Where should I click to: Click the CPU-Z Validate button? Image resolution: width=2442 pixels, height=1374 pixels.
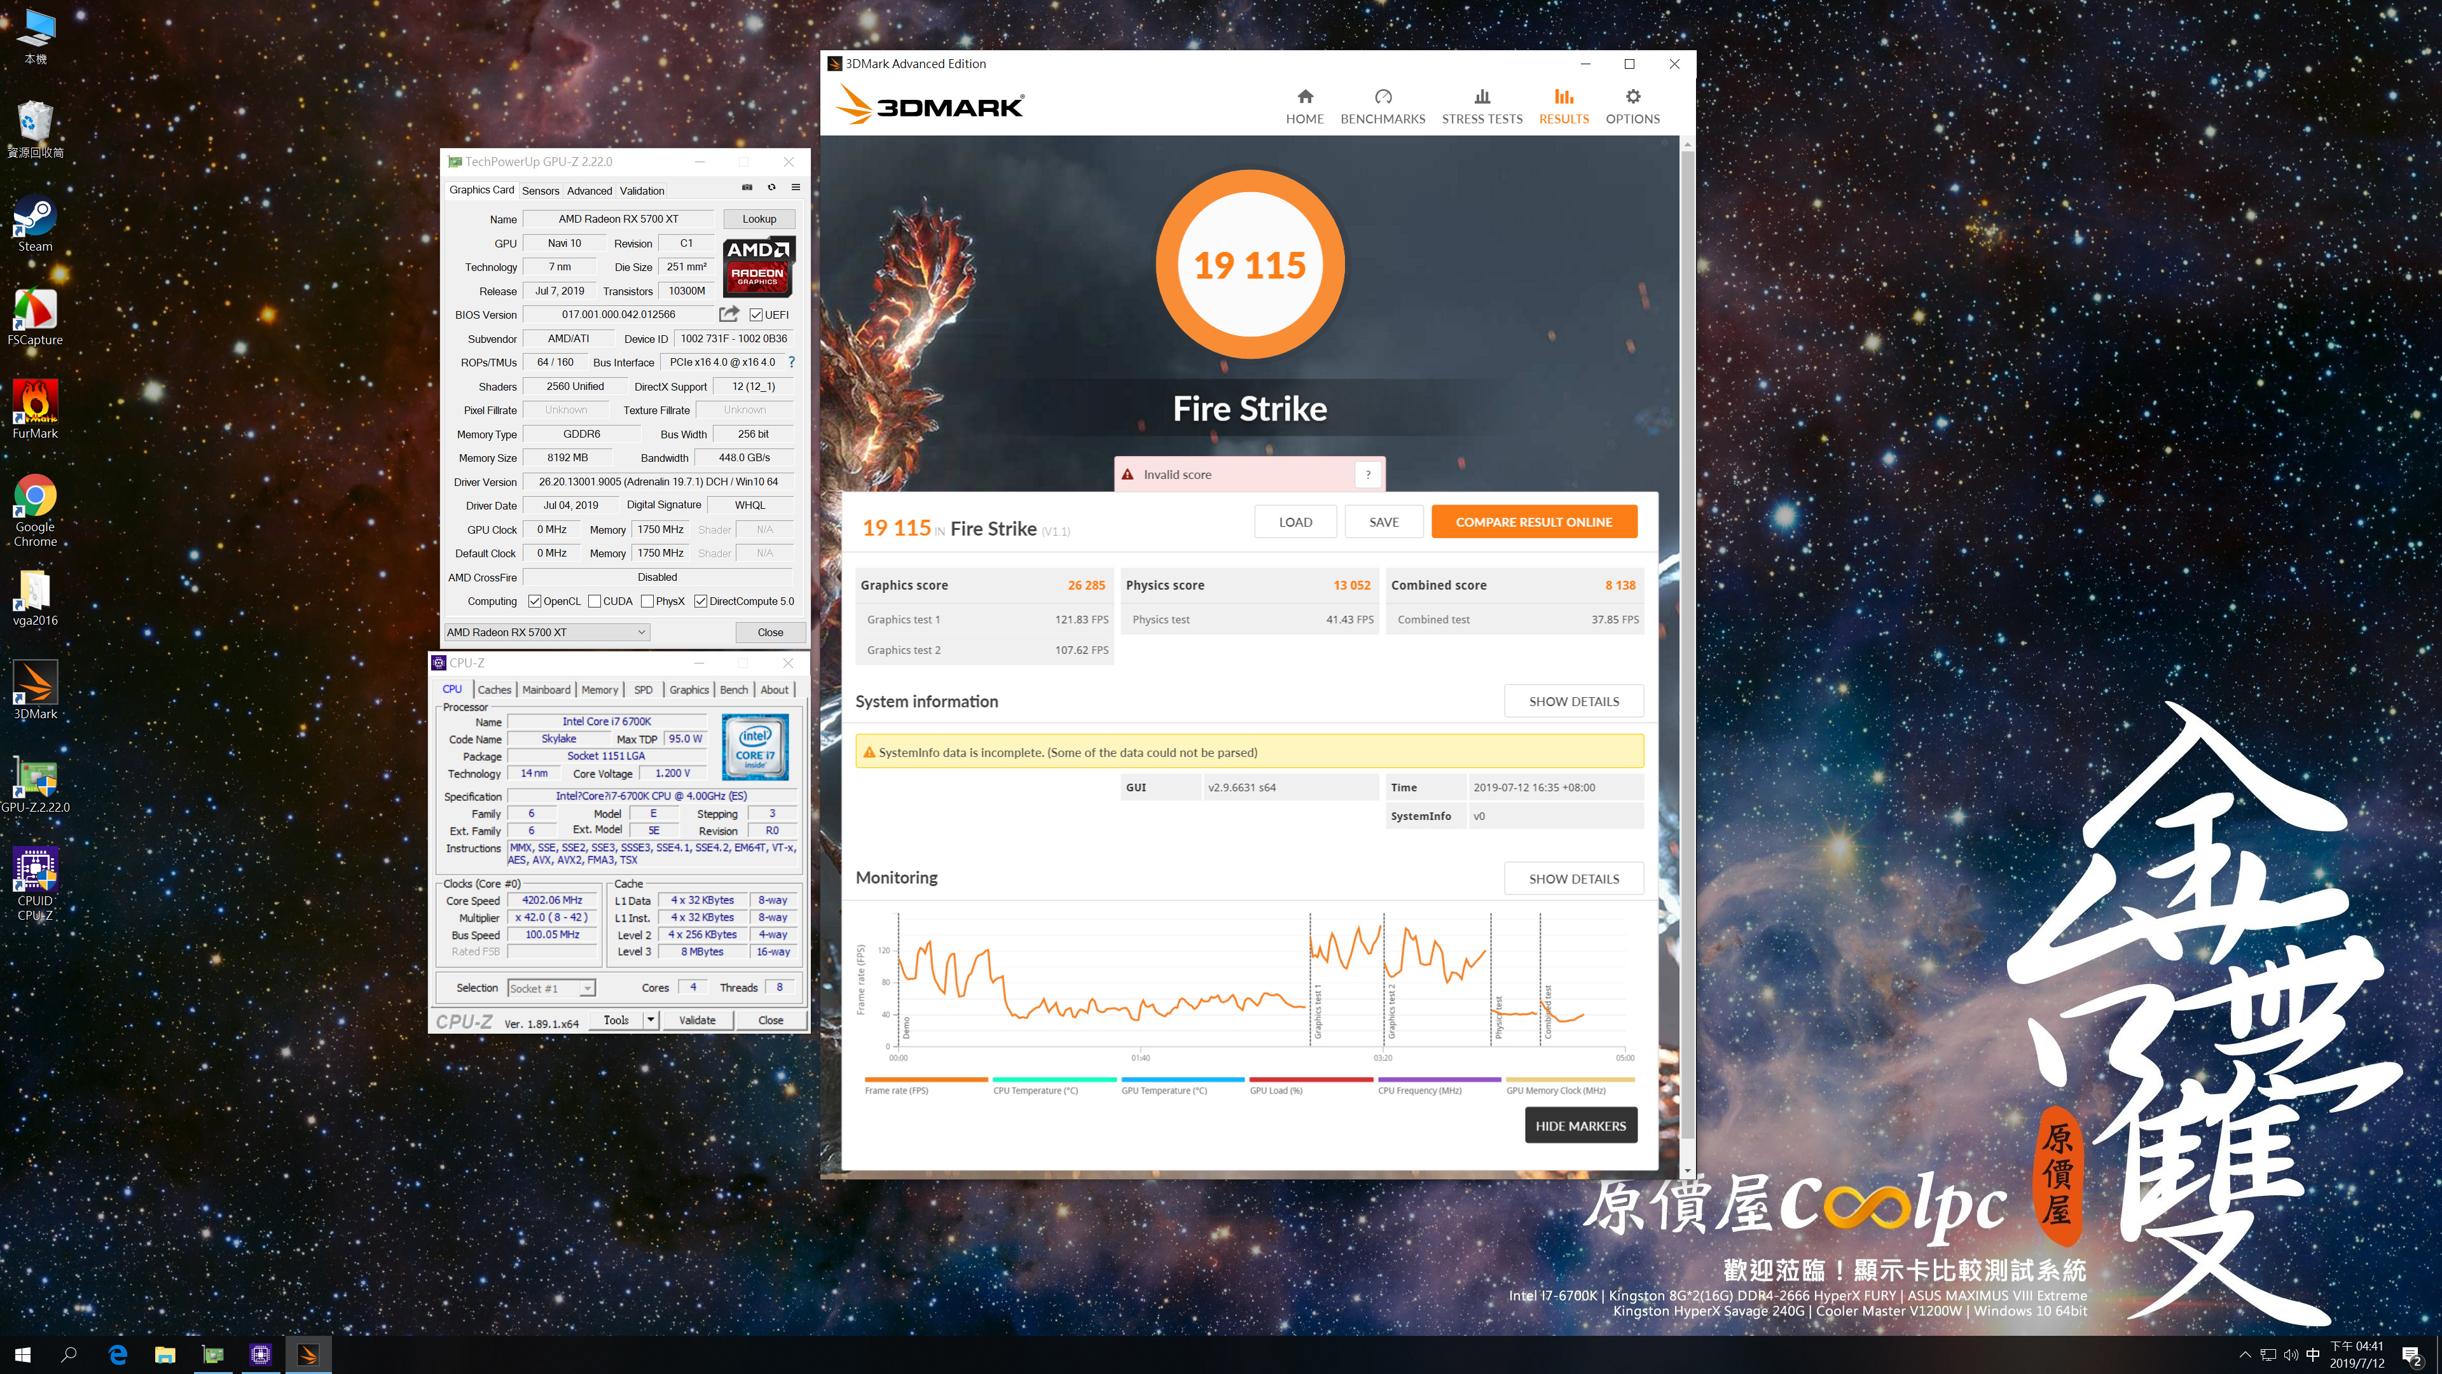(x=697, y=1020)
